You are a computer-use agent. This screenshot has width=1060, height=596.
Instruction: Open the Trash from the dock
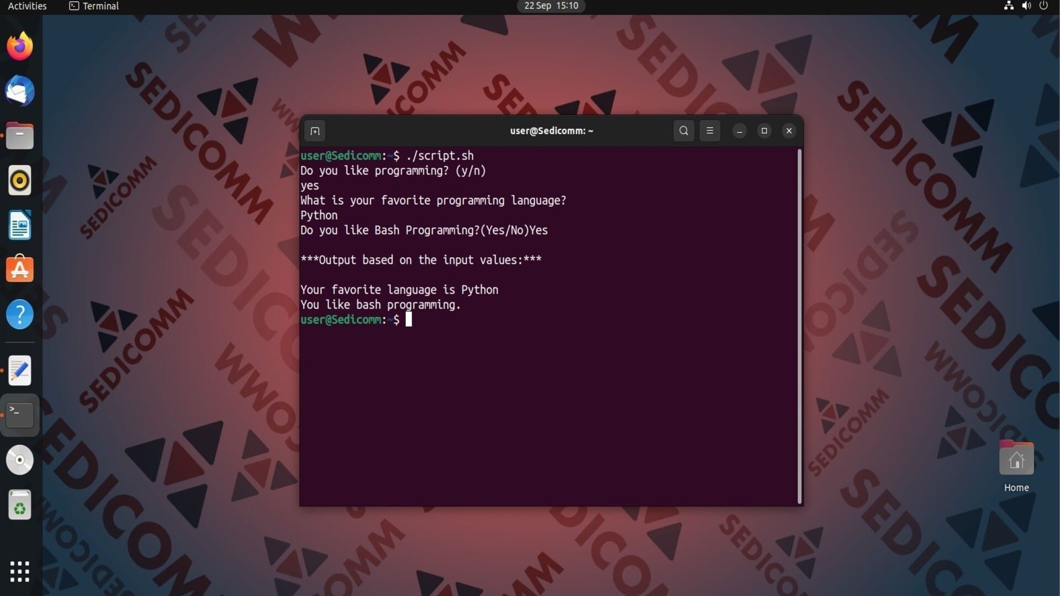point(20,505)
